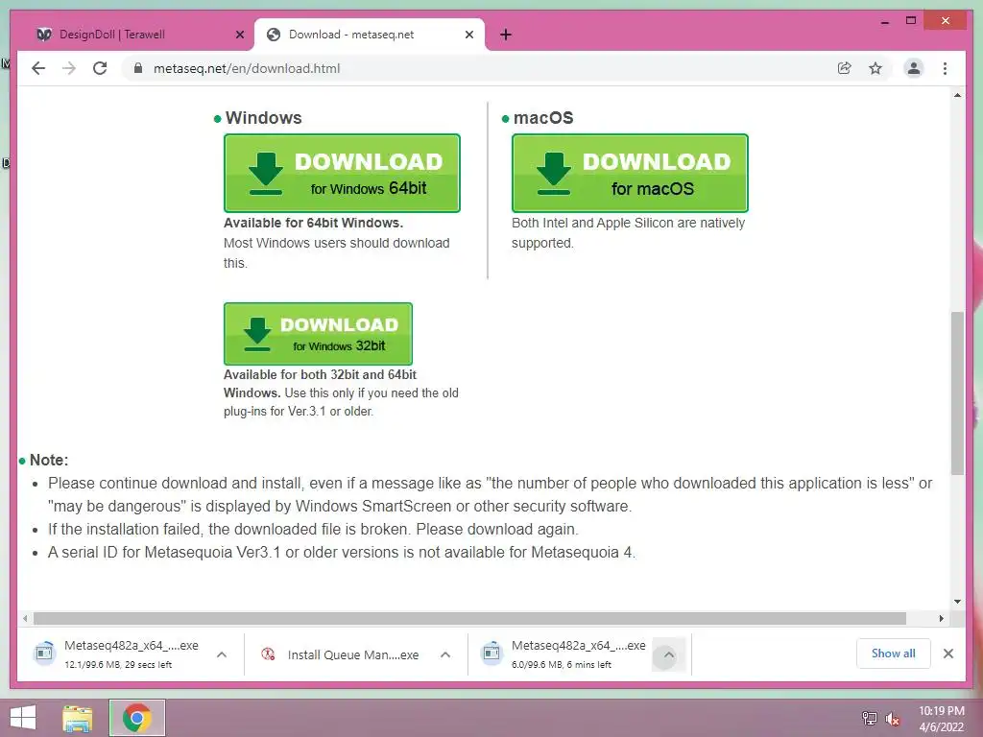Screen dimensions: 983x737
Task: Open the Chrome three-dot menu
Action: tap(945, 68)
